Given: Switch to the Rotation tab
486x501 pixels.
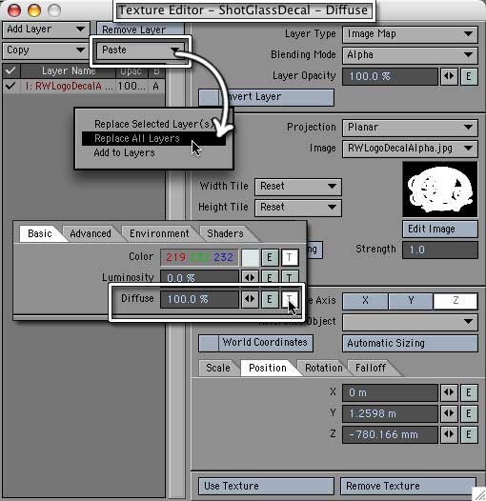Looking at the screenshot, I should coord(323,368).
